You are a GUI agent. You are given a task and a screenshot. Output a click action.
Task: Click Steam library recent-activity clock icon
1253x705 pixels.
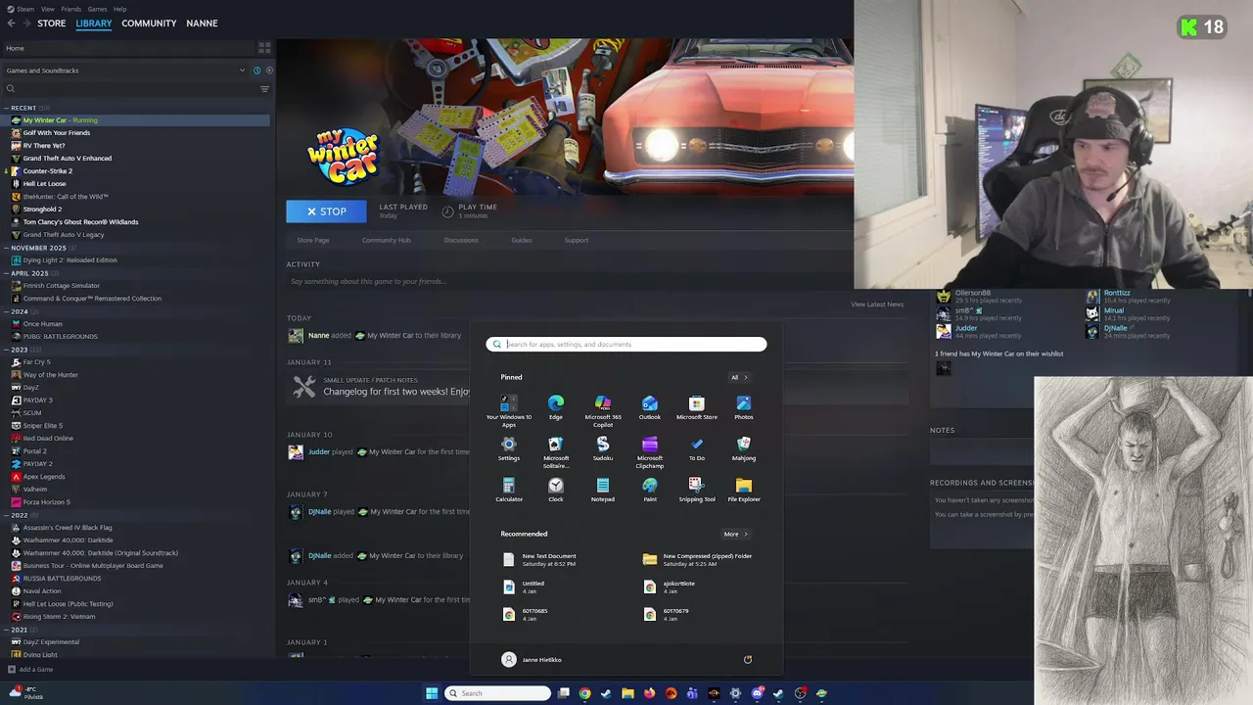click(256, 70)
